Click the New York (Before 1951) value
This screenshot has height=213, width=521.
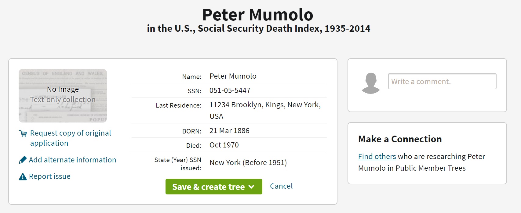coord(248,163)
